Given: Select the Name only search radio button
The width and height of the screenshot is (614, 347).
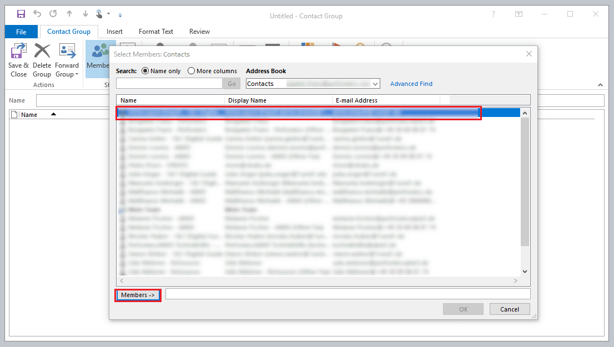Looking at the screenshot, I should click(144, 70).
